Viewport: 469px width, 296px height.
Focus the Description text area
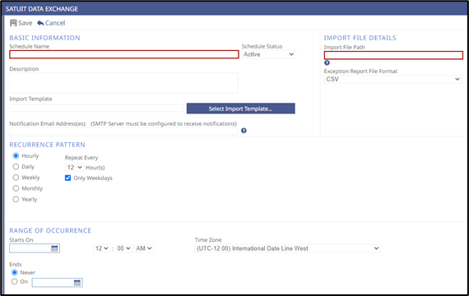click(x=123, y=83)
